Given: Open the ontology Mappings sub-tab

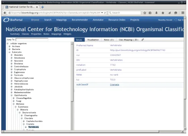Looking at the screenshot, I should point(56,34).
